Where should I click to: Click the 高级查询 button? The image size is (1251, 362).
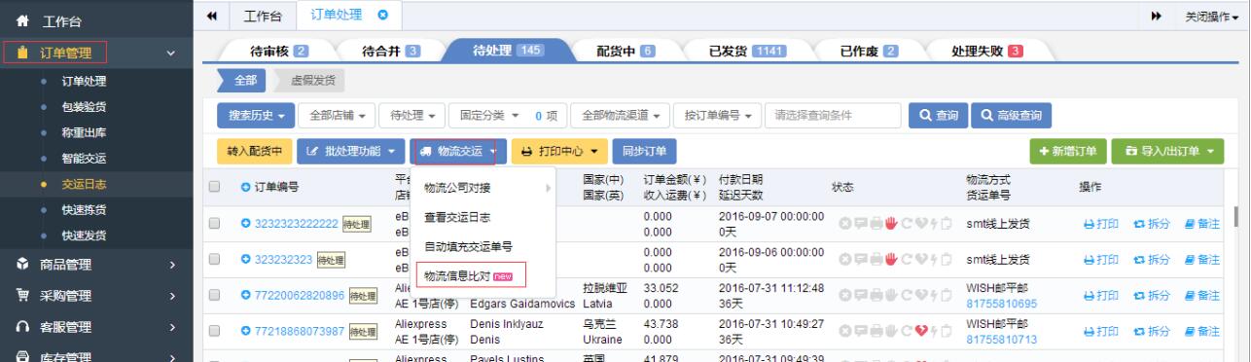(1012, 116)
